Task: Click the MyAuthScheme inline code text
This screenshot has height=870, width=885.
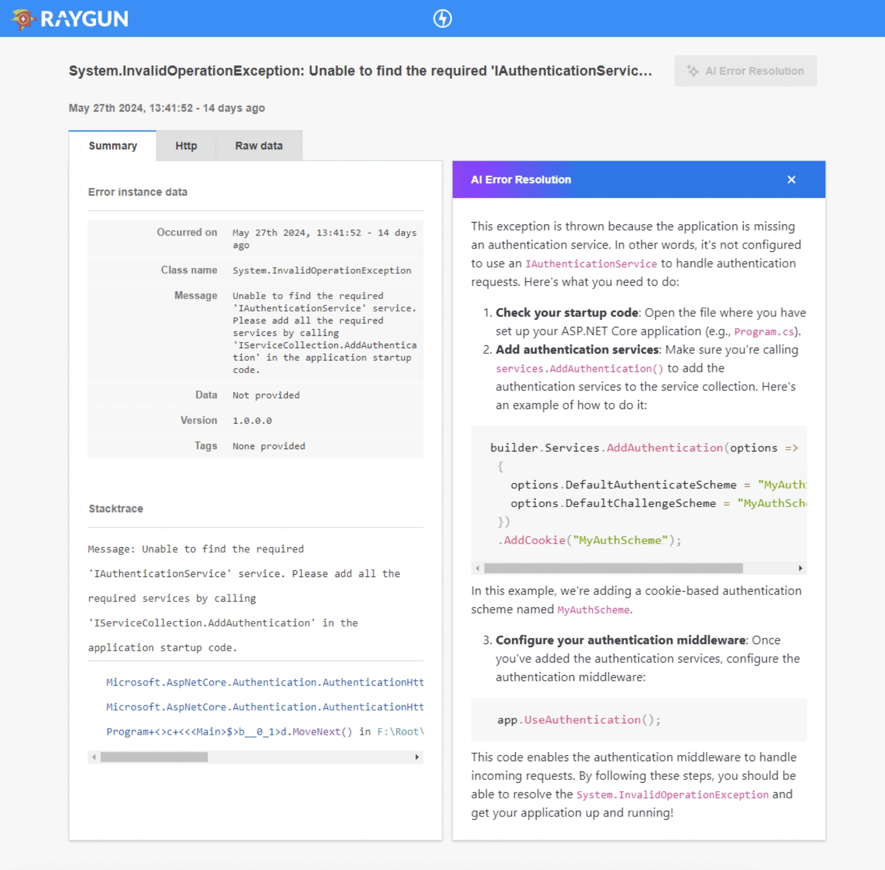Action: pyautogui.click(x=593, y=610)
